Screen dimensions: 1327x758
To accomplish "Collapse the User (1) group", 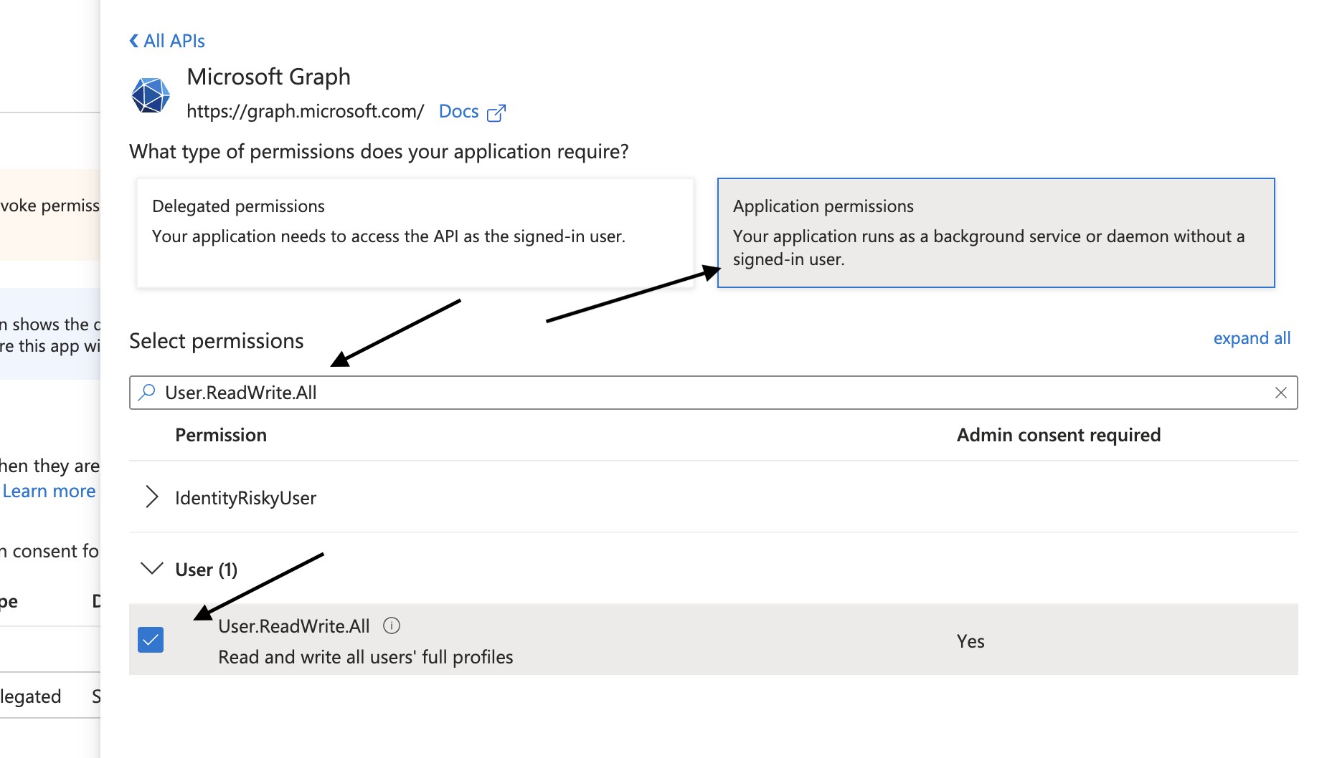I will point(152,569).
